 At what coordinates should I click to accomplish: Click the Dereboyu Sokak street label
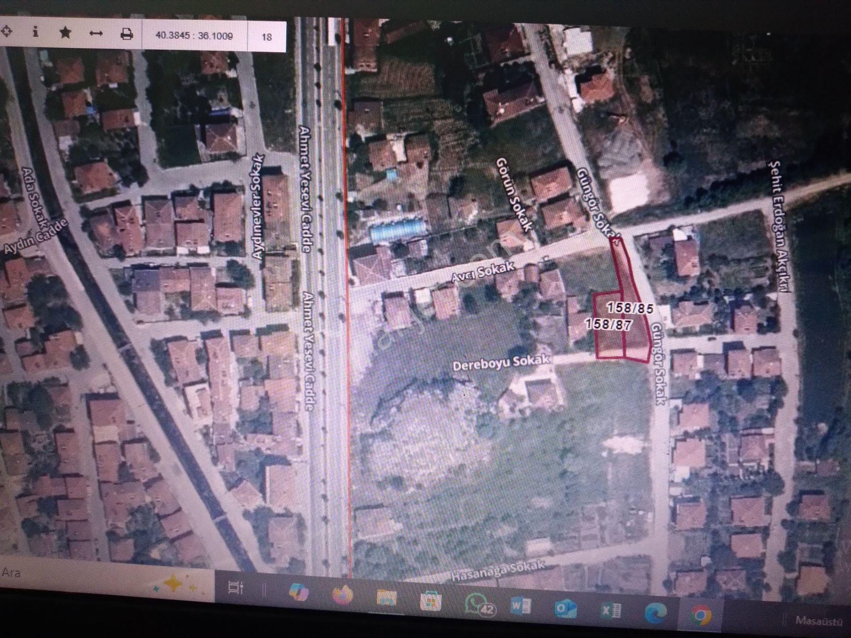pos(501,362)
